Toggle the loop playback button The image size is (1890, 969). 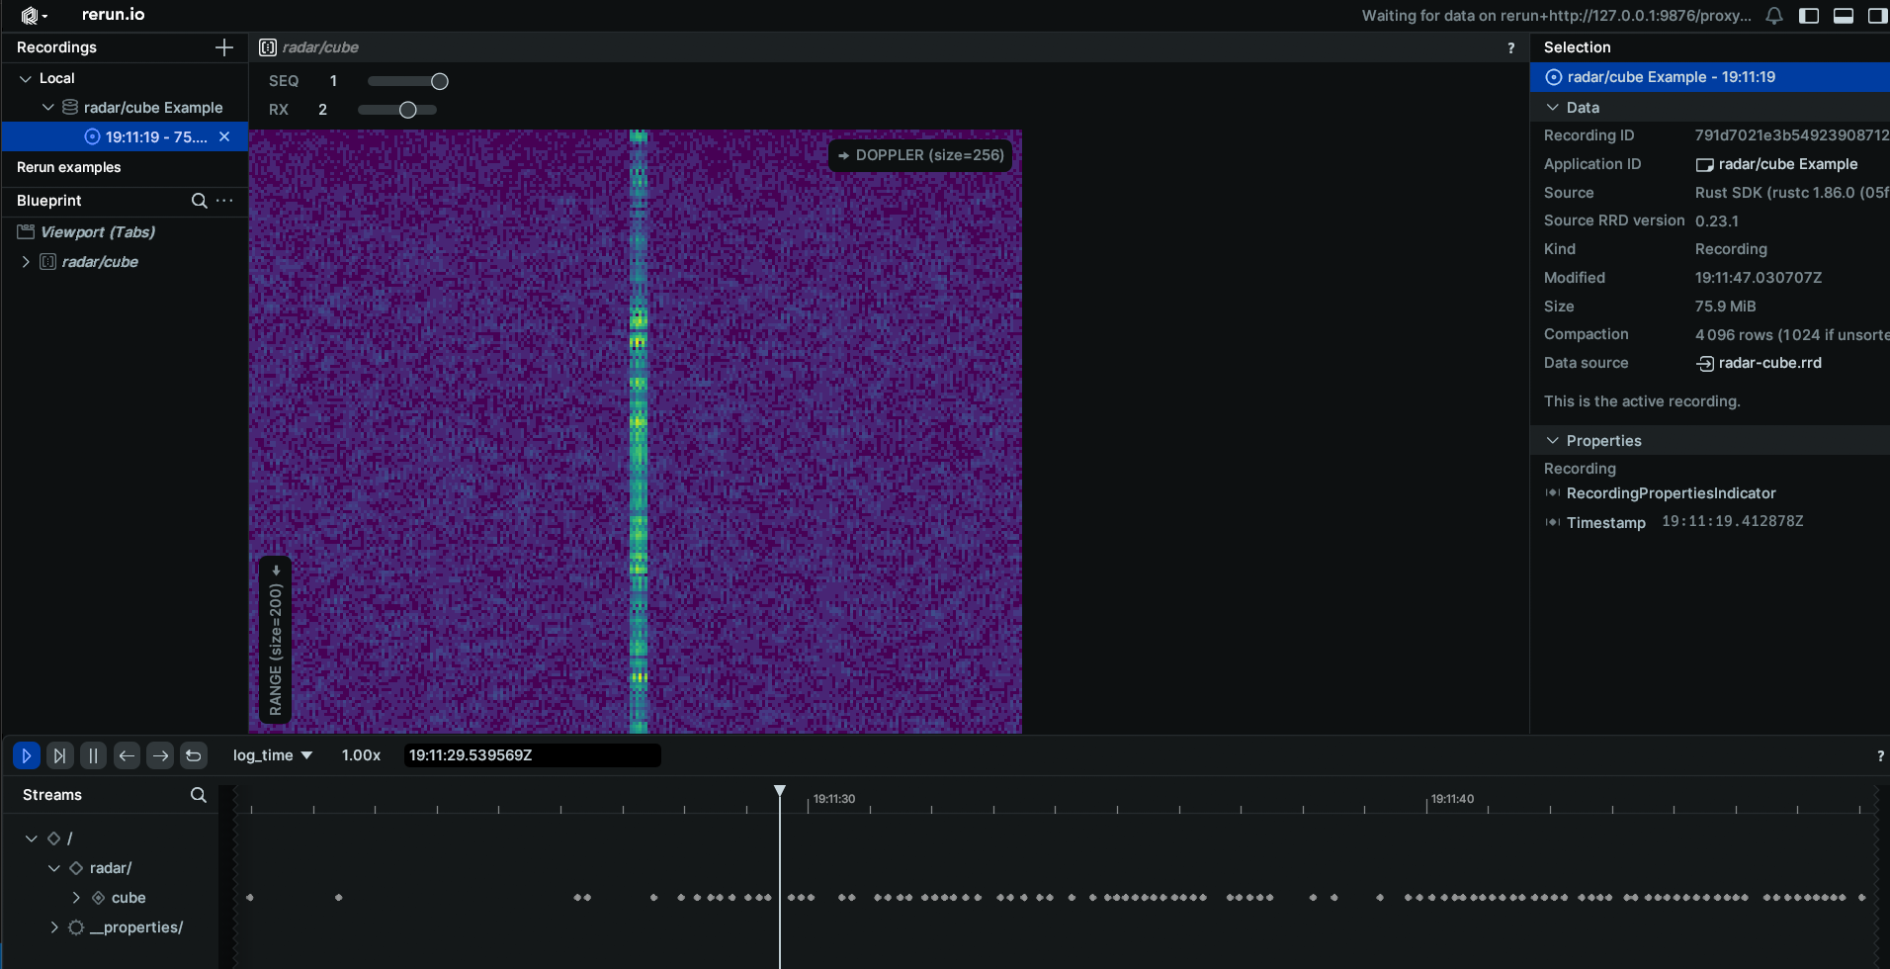point(194,755)
